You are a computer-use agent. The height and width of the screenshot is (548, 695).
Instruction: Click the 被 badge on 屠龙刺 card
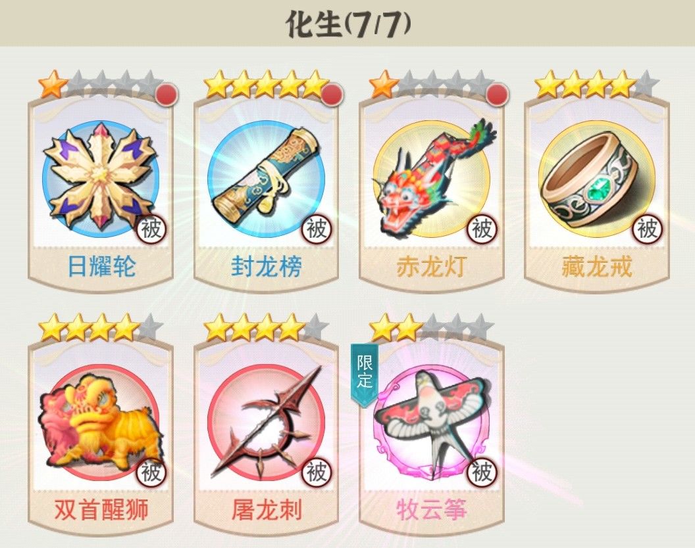coord(317,471)
